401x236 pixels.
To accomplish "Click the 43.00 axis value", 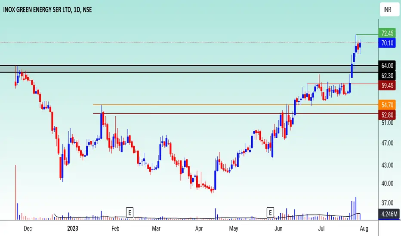I will 387,165.
